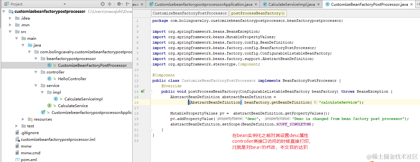Click postProcessBeanFactory() breadcrumb
420x162 pixels.
pyautogui.click(x=258, y=13)
